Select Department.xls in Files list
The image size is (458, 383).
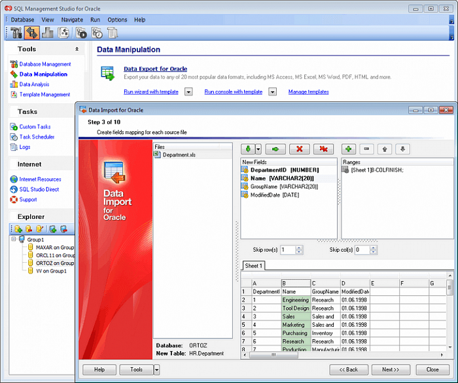[x=179, y=155]
